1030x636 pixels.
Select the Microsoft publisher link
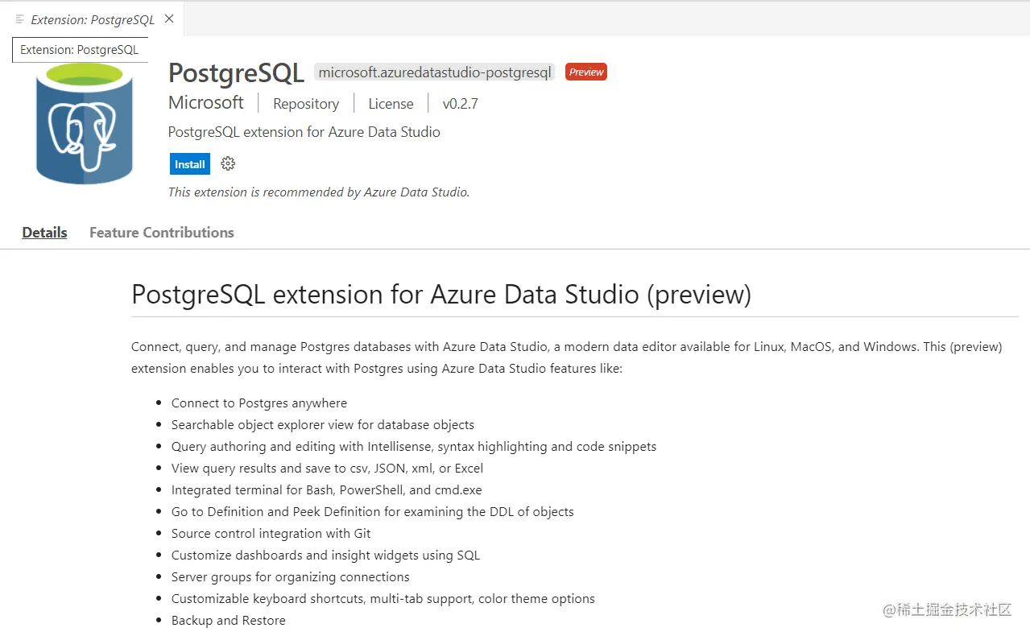(x=205, y=102)
